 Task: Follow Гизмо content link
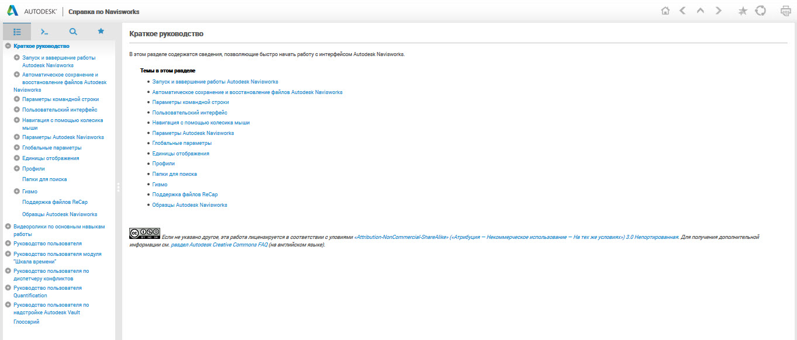pyautogui.click(x=160, y=185)
